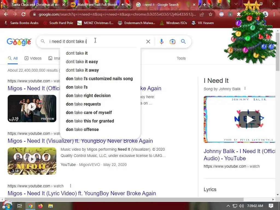Open the notification center icon
The width and height of the screenshot is (280, 210).
tap(271, 206)
